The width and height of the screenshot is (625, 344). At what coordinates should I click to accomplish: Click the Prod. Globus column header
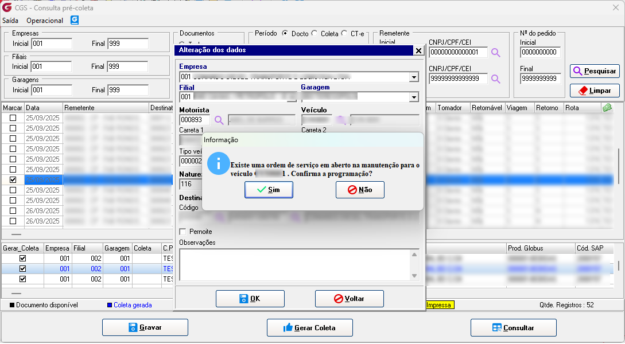tap(541, 248)
